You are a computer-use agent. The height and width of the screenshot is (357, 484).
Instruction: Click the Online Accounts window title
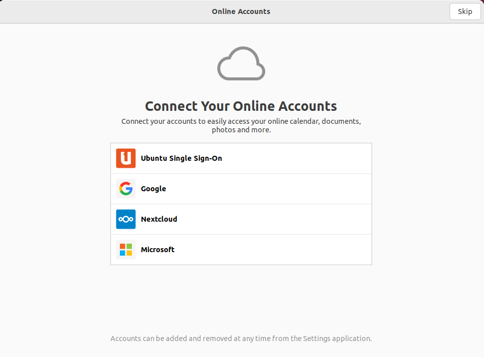click(241, 11)
